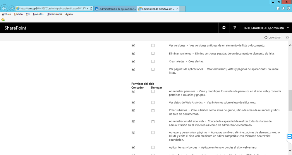This screenshot has width=292, height=155.
Task: Uncheck Conceder for Ver páginas de aplicaciones
Action: click(x=133, y=69)
